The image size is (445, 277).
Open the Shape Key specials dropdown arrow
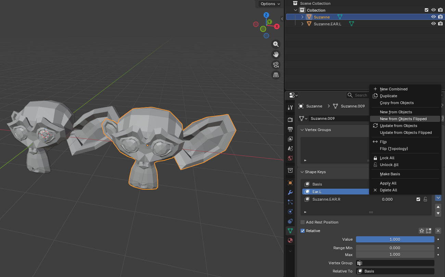[x=438, y=198]
